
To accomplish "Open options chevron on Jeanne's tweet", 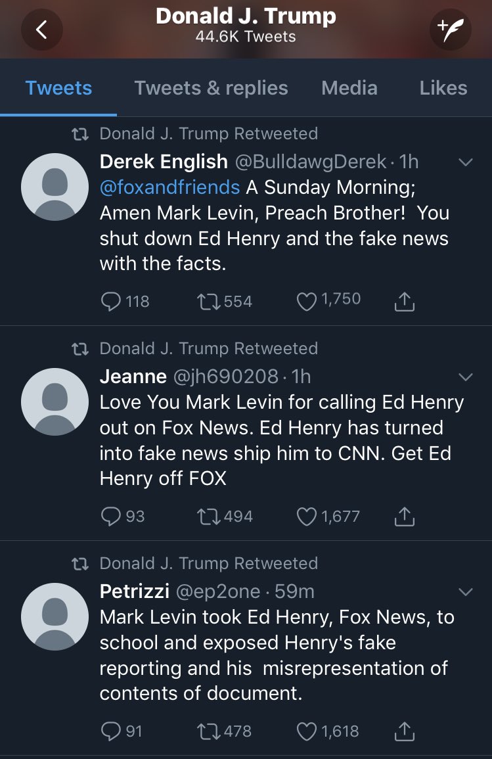I will 465,377.
